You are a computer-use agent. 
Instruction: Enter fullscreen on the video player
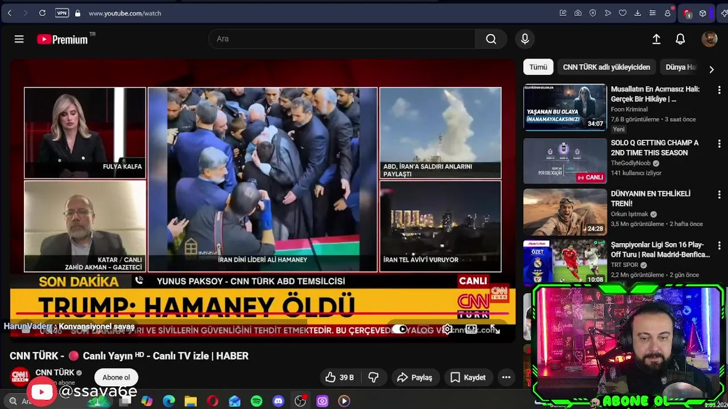click(495, 329)
